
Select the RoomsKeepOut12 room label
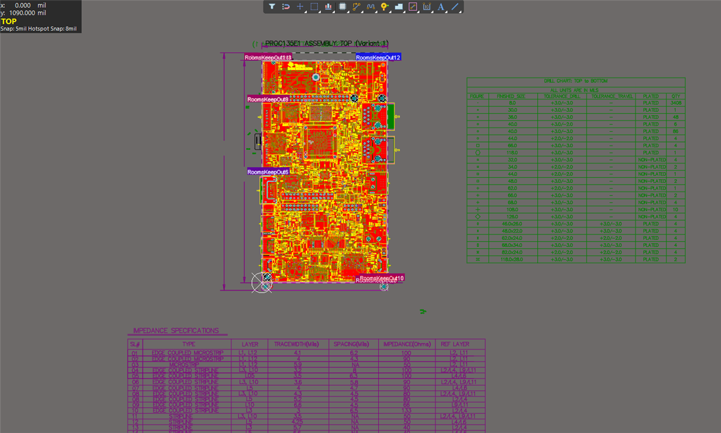(x=378, y=58)
